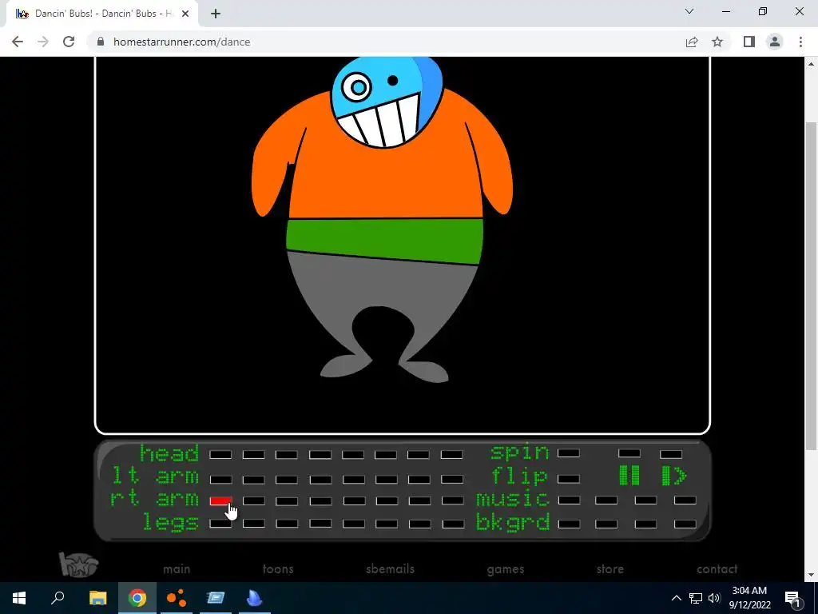Select the first bkgrd button

tap(569, 524)
